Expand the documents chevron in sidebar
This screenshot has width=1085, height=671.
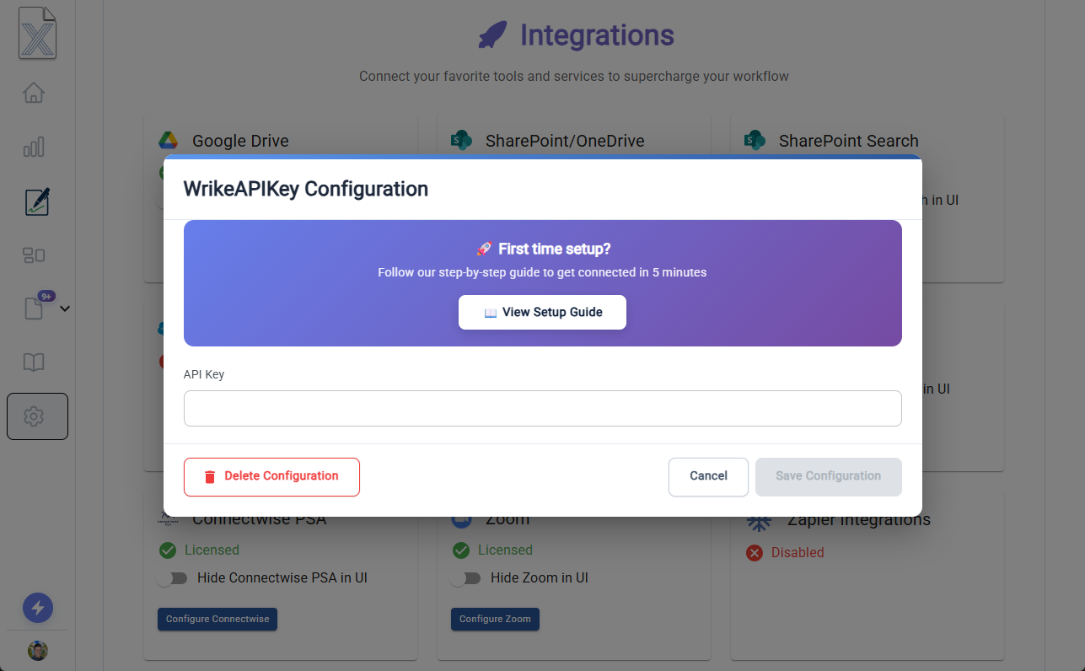[x=65, y=309]
